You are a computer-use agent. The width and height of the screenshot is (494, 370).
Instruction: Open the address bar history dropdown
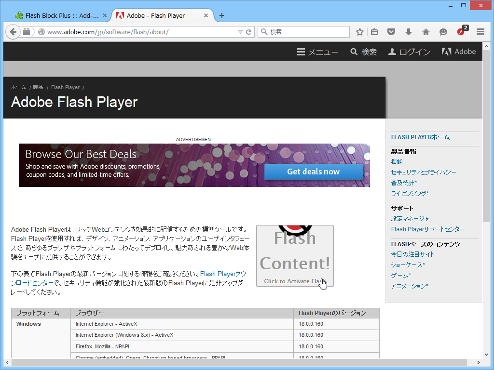click(240, 32)
